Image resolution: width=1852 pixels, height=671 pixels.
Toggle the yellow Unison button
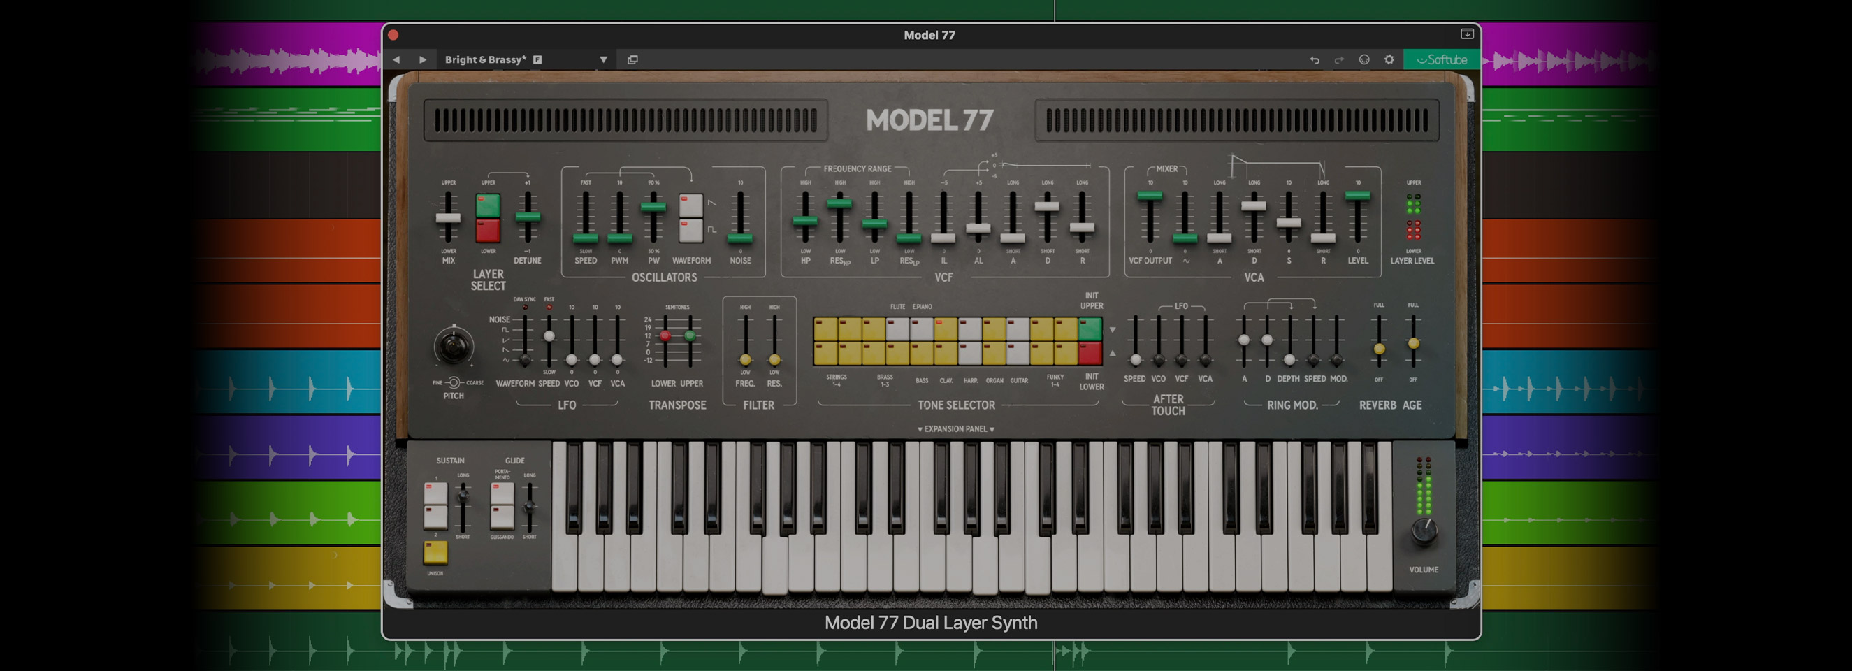point(435,552)
